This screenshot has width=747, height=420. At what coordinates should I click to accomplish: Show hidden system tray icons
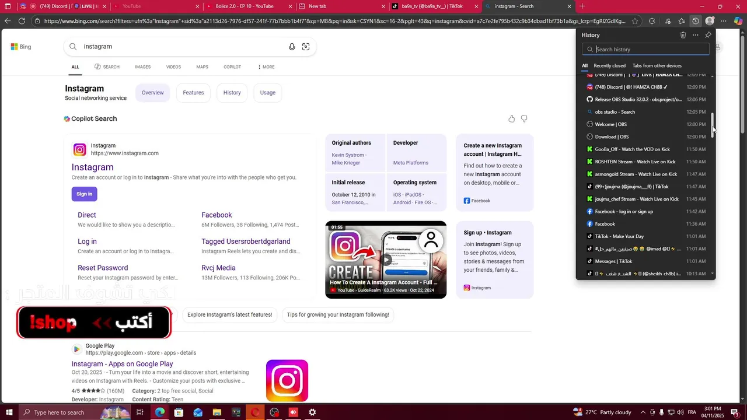pos(643,412)
